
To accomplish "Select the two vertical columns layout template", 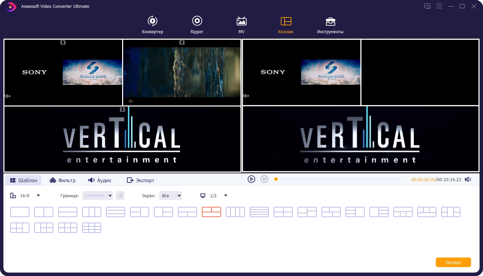I will pyautogui.click(x=44, y=212).
